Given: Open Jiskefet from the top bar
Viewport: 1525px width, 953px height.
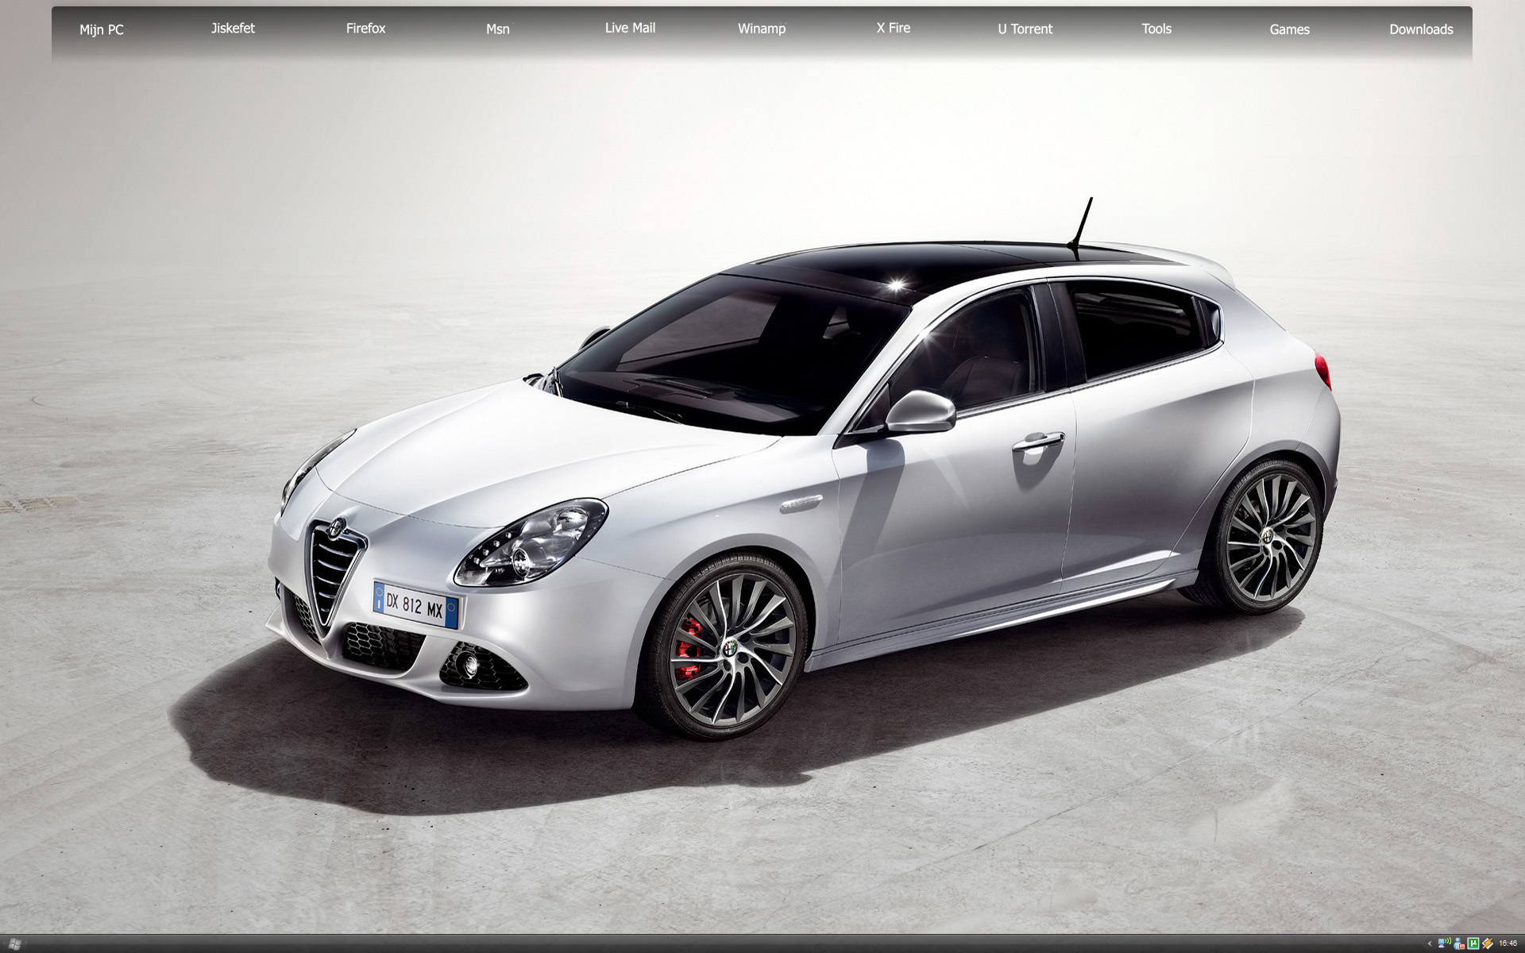Looking at the screenshot, I should tap(233, 28).
